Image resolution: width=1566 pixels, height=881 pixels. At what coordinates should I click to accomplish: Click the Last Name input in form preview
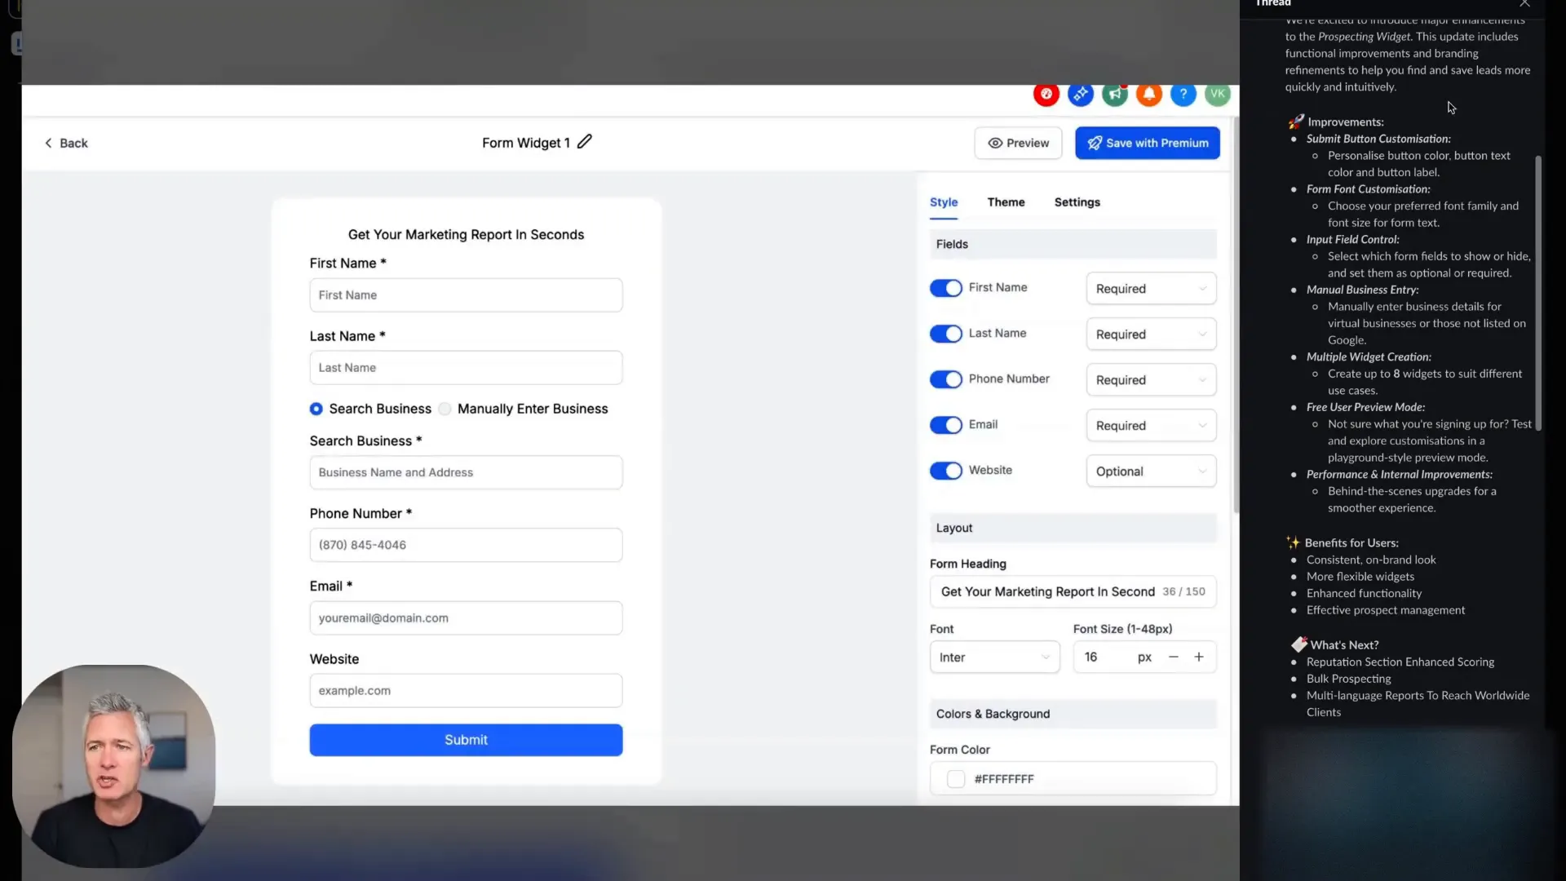[466, 368]
